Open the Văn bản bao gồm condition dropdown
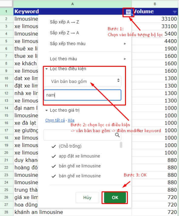The image size is (179, 216). (x=83, y=81)
